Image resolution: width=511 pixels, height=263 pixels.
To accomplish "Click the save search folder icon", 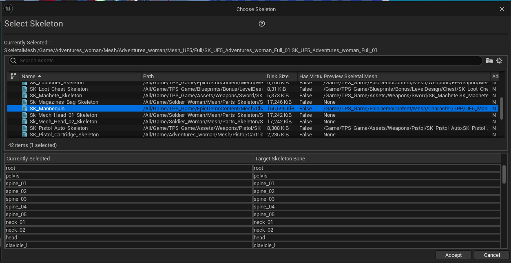I will [x=489, y=61].
